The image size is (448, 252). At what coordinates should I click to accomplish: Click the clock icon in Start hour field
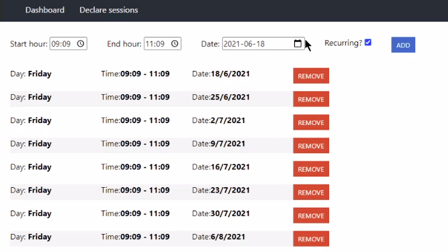tap(80, 43)
